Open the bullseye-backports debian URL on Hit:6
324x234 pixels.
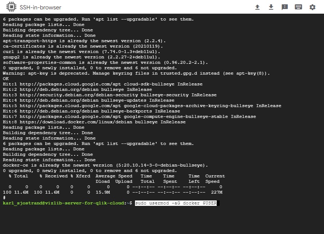(59, 111)
